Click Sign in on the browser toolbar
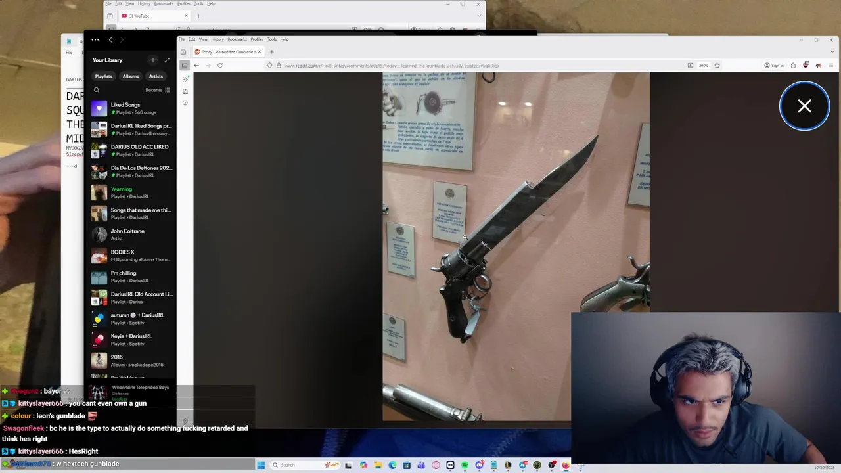Image resolution: width=841 pixels, height=473 pixels. 773,65
